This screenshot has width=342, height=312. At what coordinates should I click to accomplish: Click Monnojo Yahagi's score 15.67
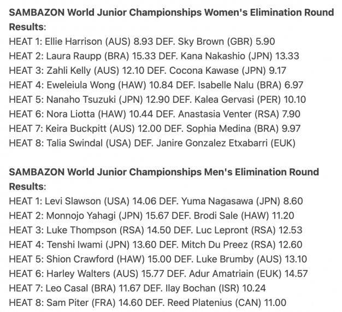157,216
